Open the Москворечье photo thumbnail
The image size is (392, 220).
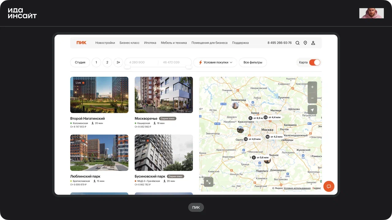(x=164, y=95)
